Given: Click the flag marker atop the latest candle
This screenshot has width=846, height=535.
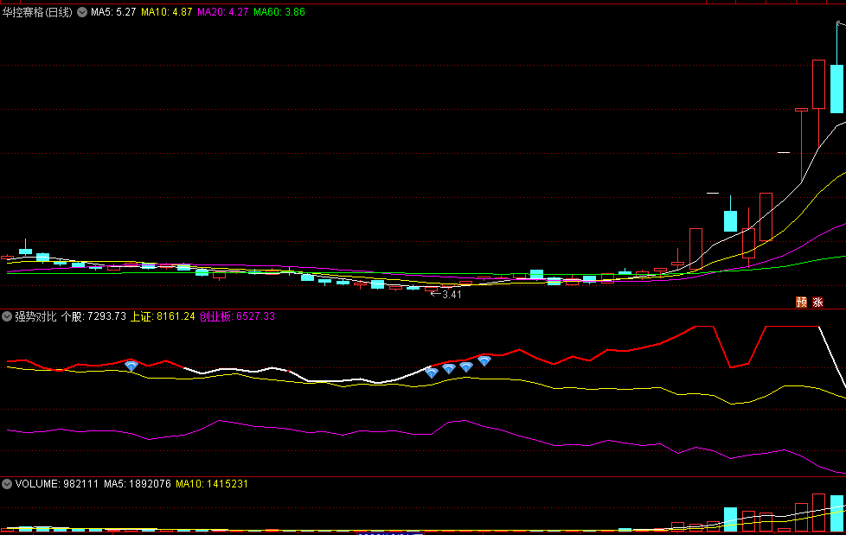Looking at the screenshot, I should pos(840,23).
